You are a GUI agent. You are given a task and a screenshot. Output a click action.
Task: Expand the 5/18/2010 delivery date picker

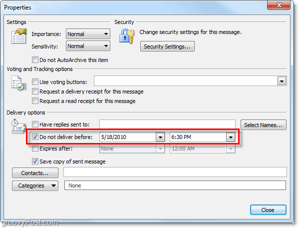(160, 137)
